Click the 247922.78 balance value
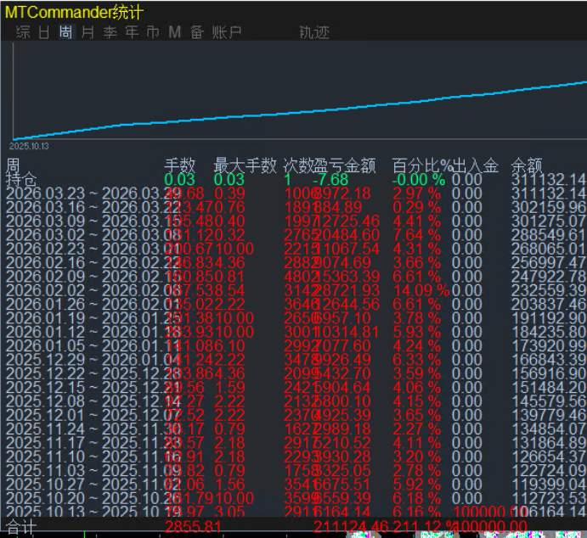587x538 pixels. [549, 277]
